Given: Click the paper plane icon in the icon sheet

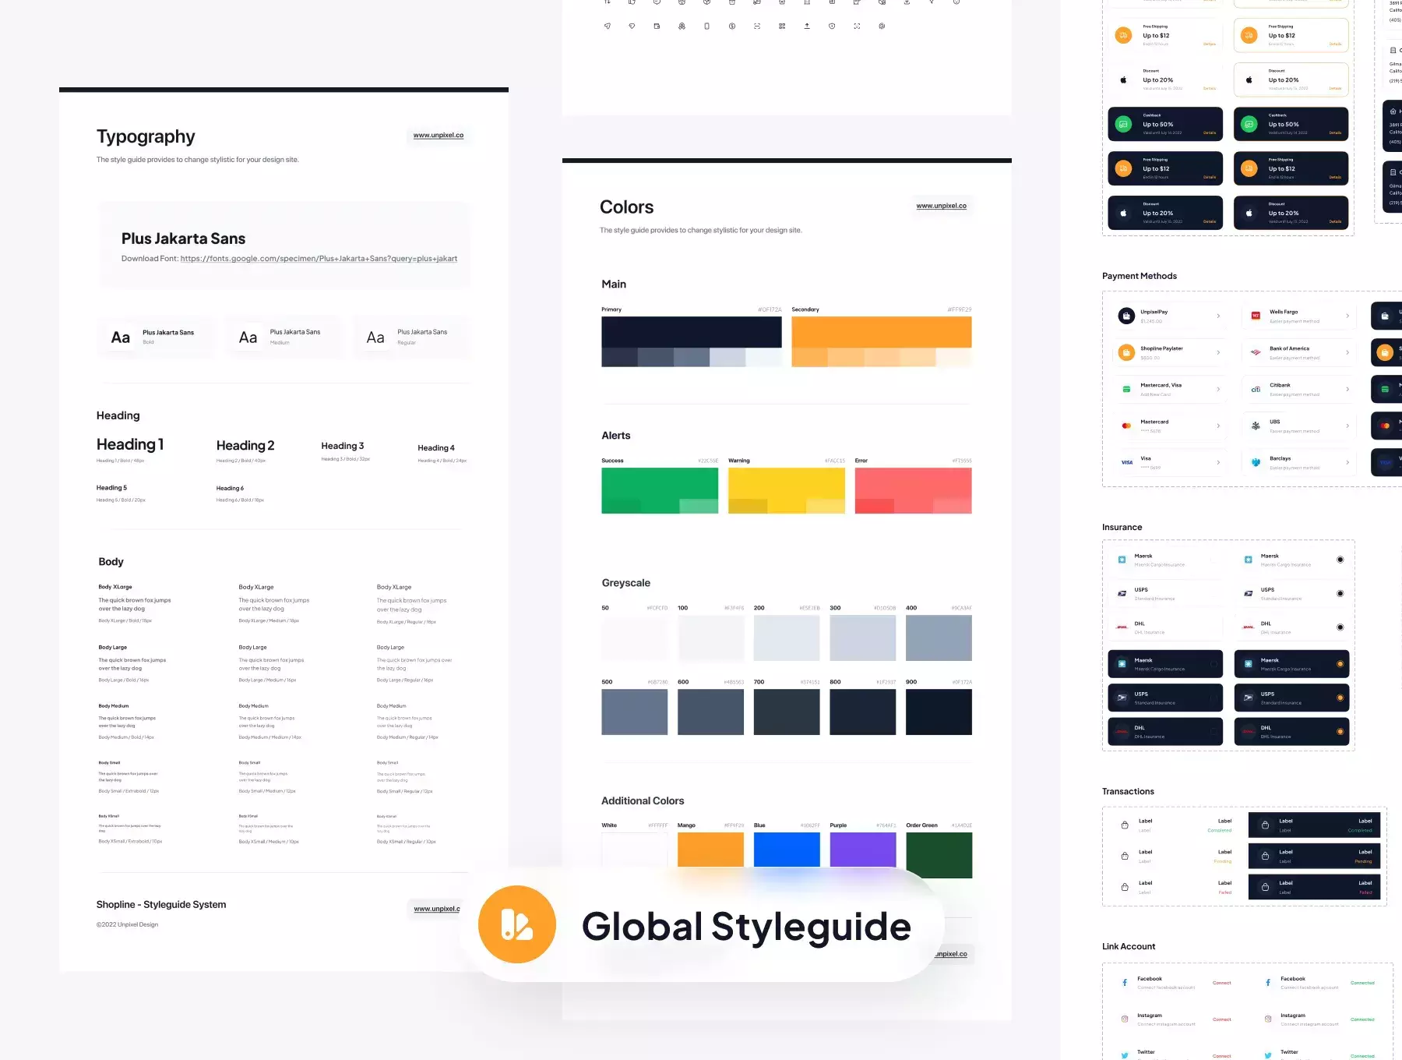Looking at the screenshot, I should coord(608,26).
